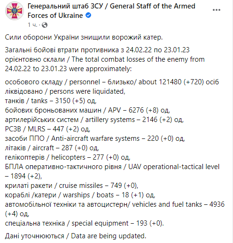Click the APV – 6276 (+8) line
The width and height of the screenshot is (233, 243).
pyautogui.click(x=87, y=110)
